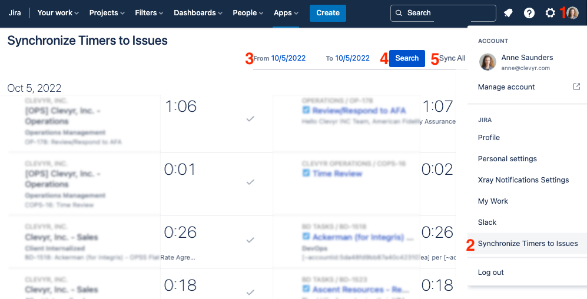Open Personal settings

tap(508, 159)
